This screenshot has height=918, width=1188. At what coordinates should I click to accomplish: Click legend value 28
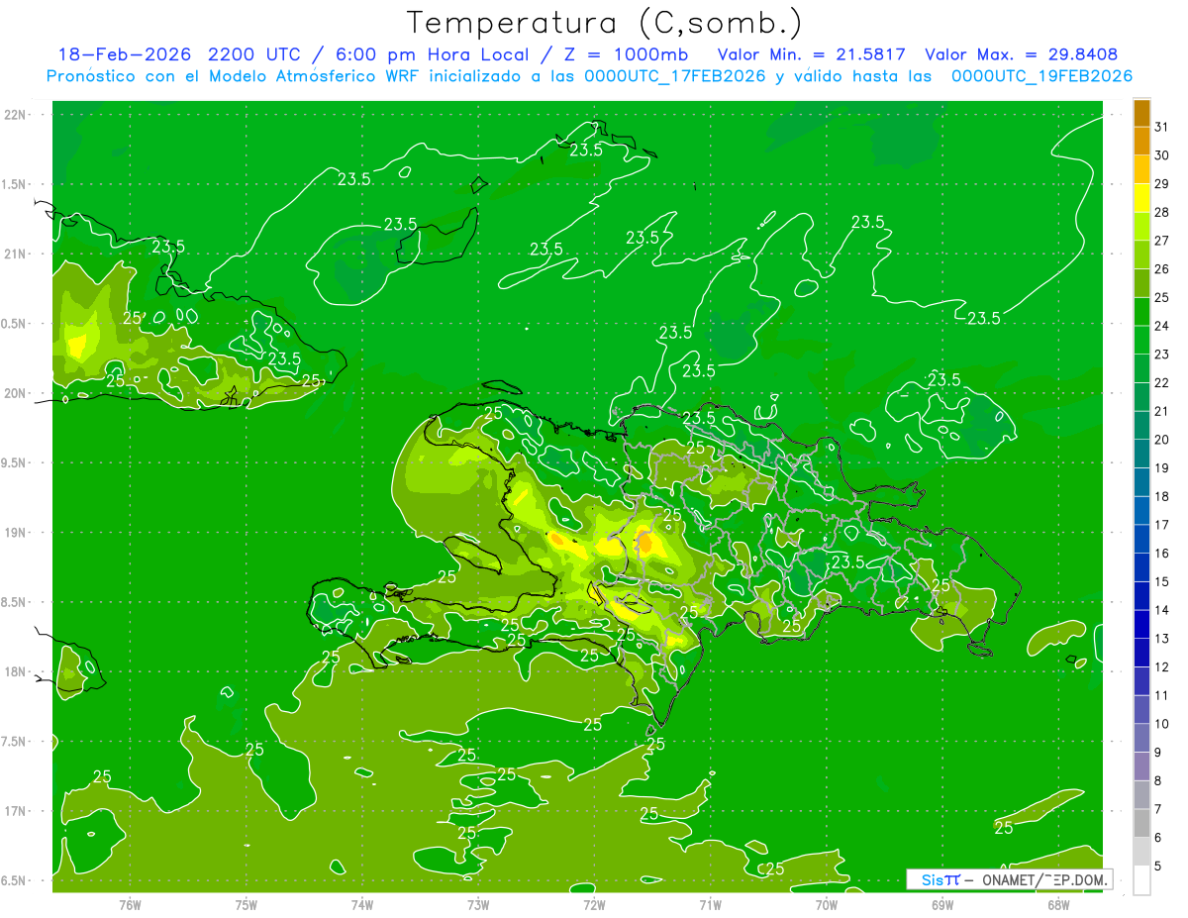click(x=1161, y=212)
